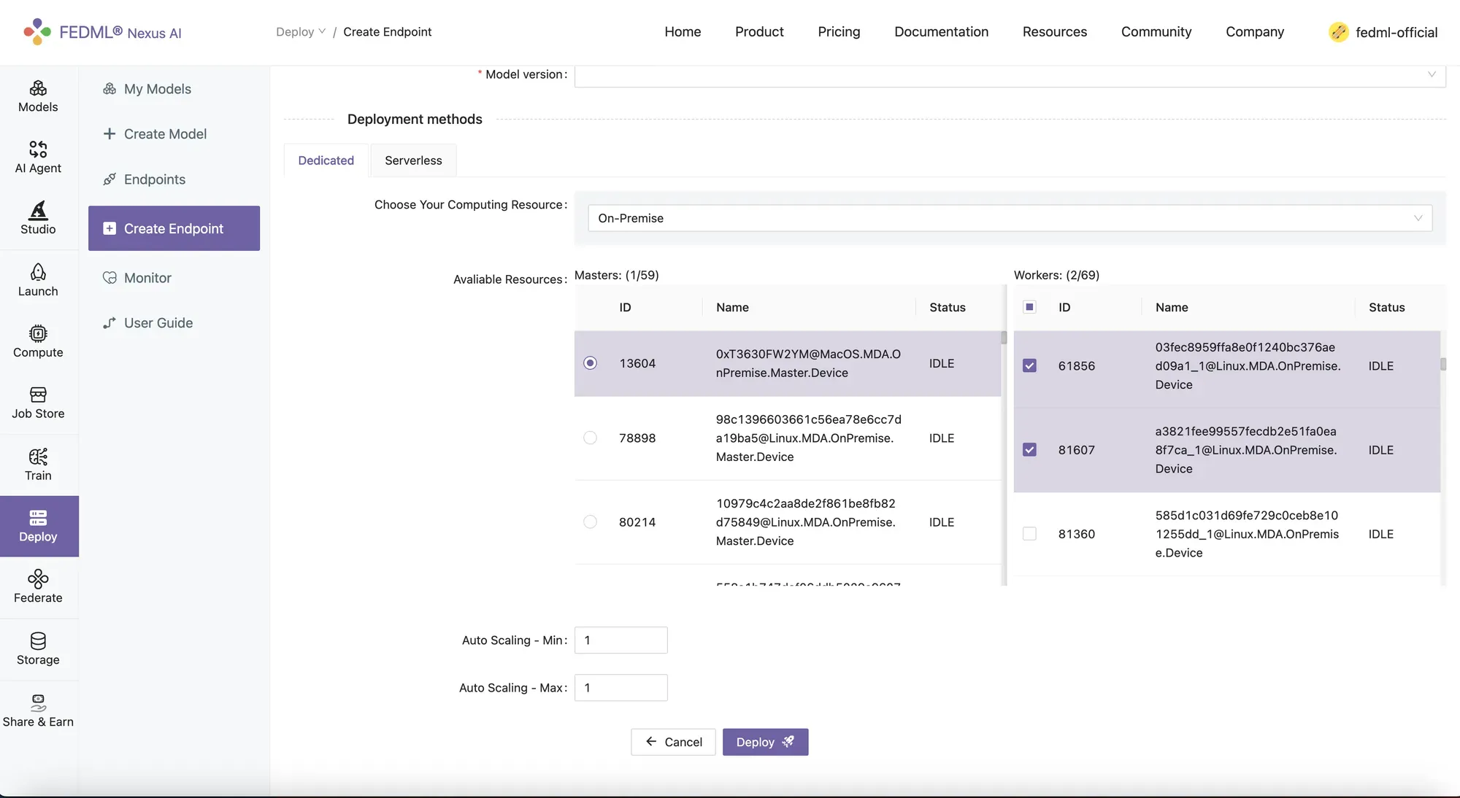
Task: Open the AI Agent section
Action: click(x=38, y=157)
